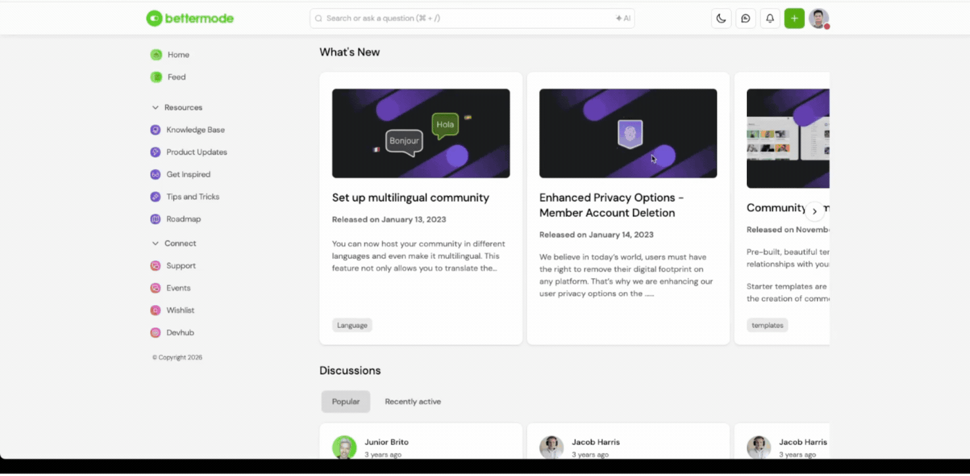Open the messages chat icon
970x476 pixels.
click(x=746, y=18)
